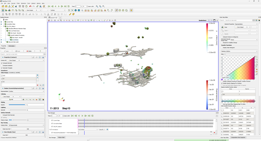Click the save-defaults icon in Contour properties header
The image size is (261, 141).
pos(43,57)
